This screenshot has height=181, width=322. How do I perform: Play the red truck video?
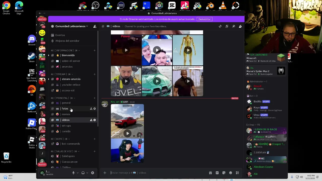tap(128, 133)
